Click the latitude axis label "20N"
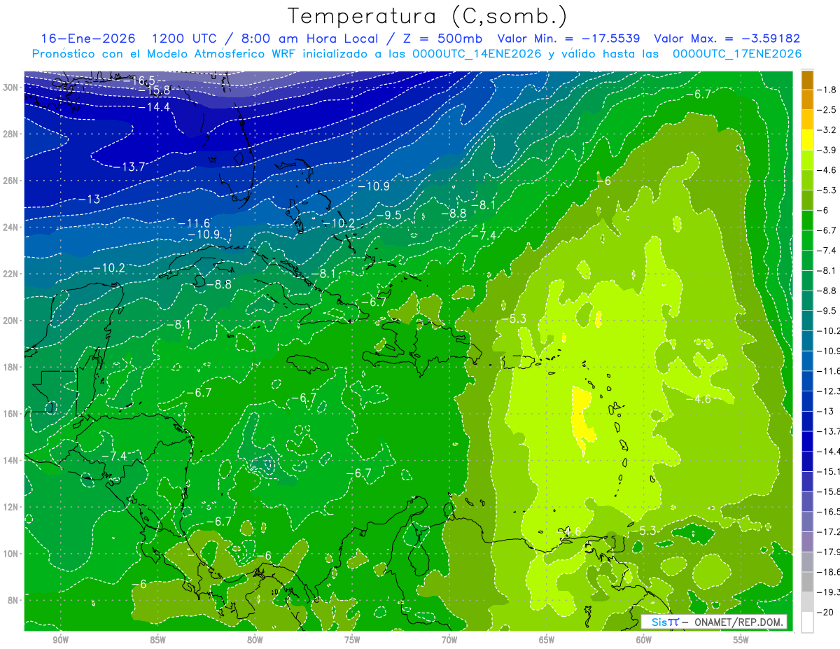840x649 pixels. point(12,321)
